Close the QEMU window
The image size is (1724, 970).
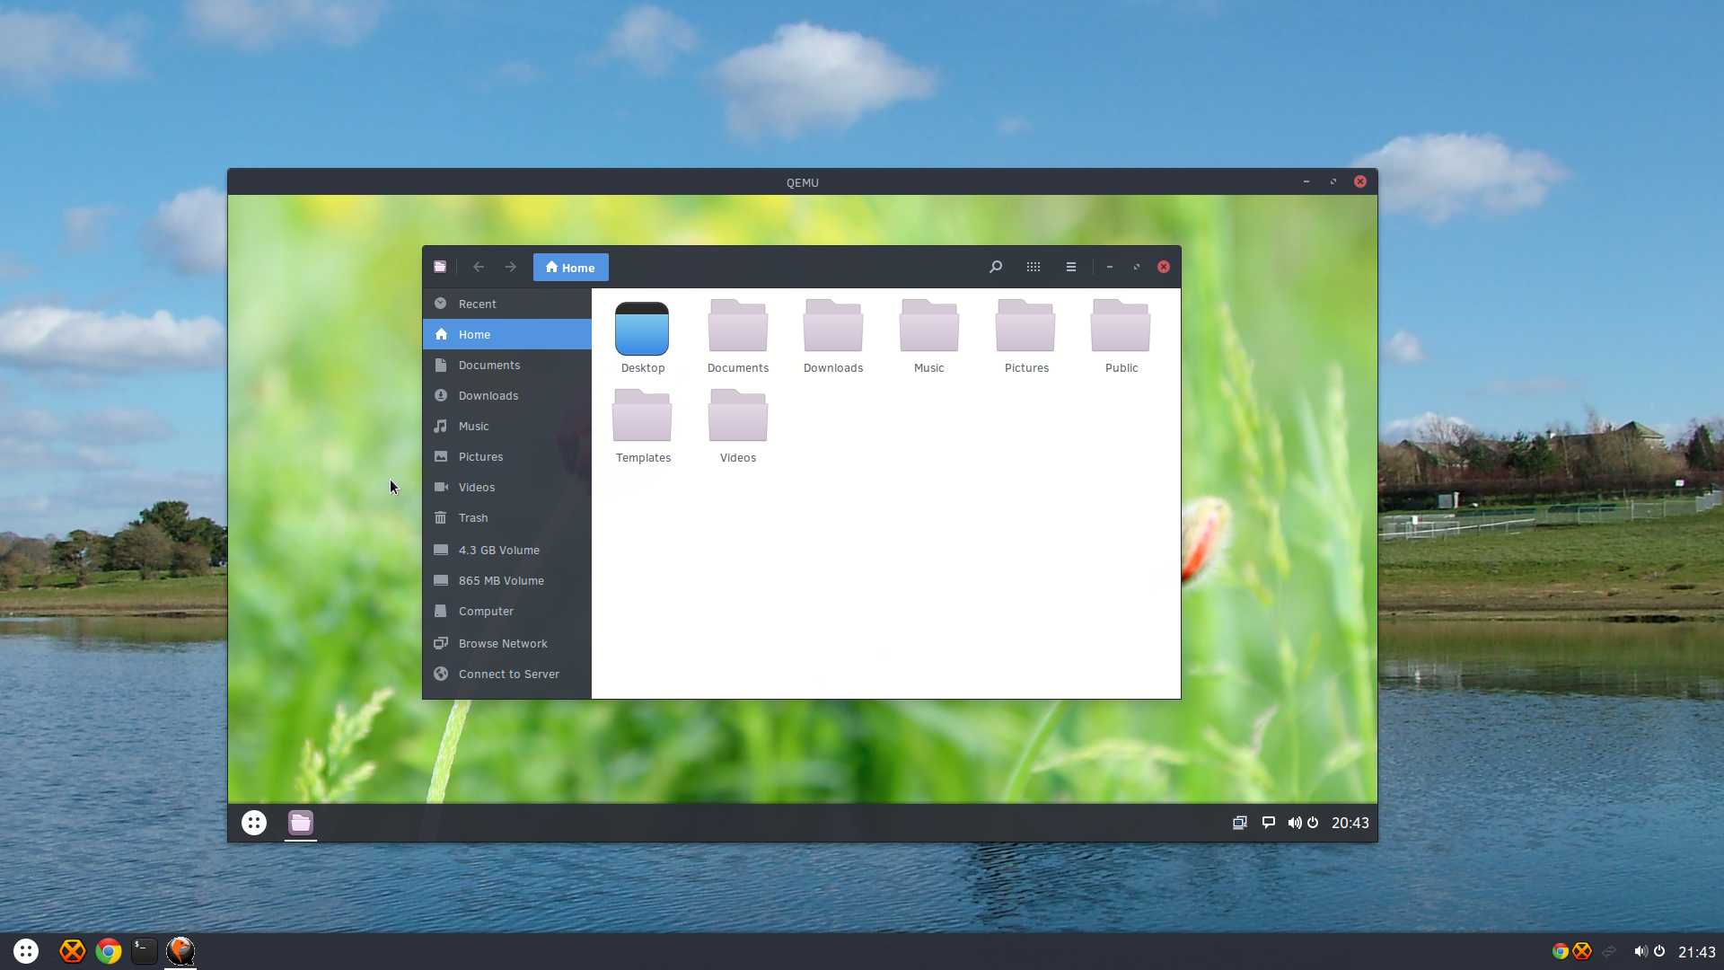1360,181
